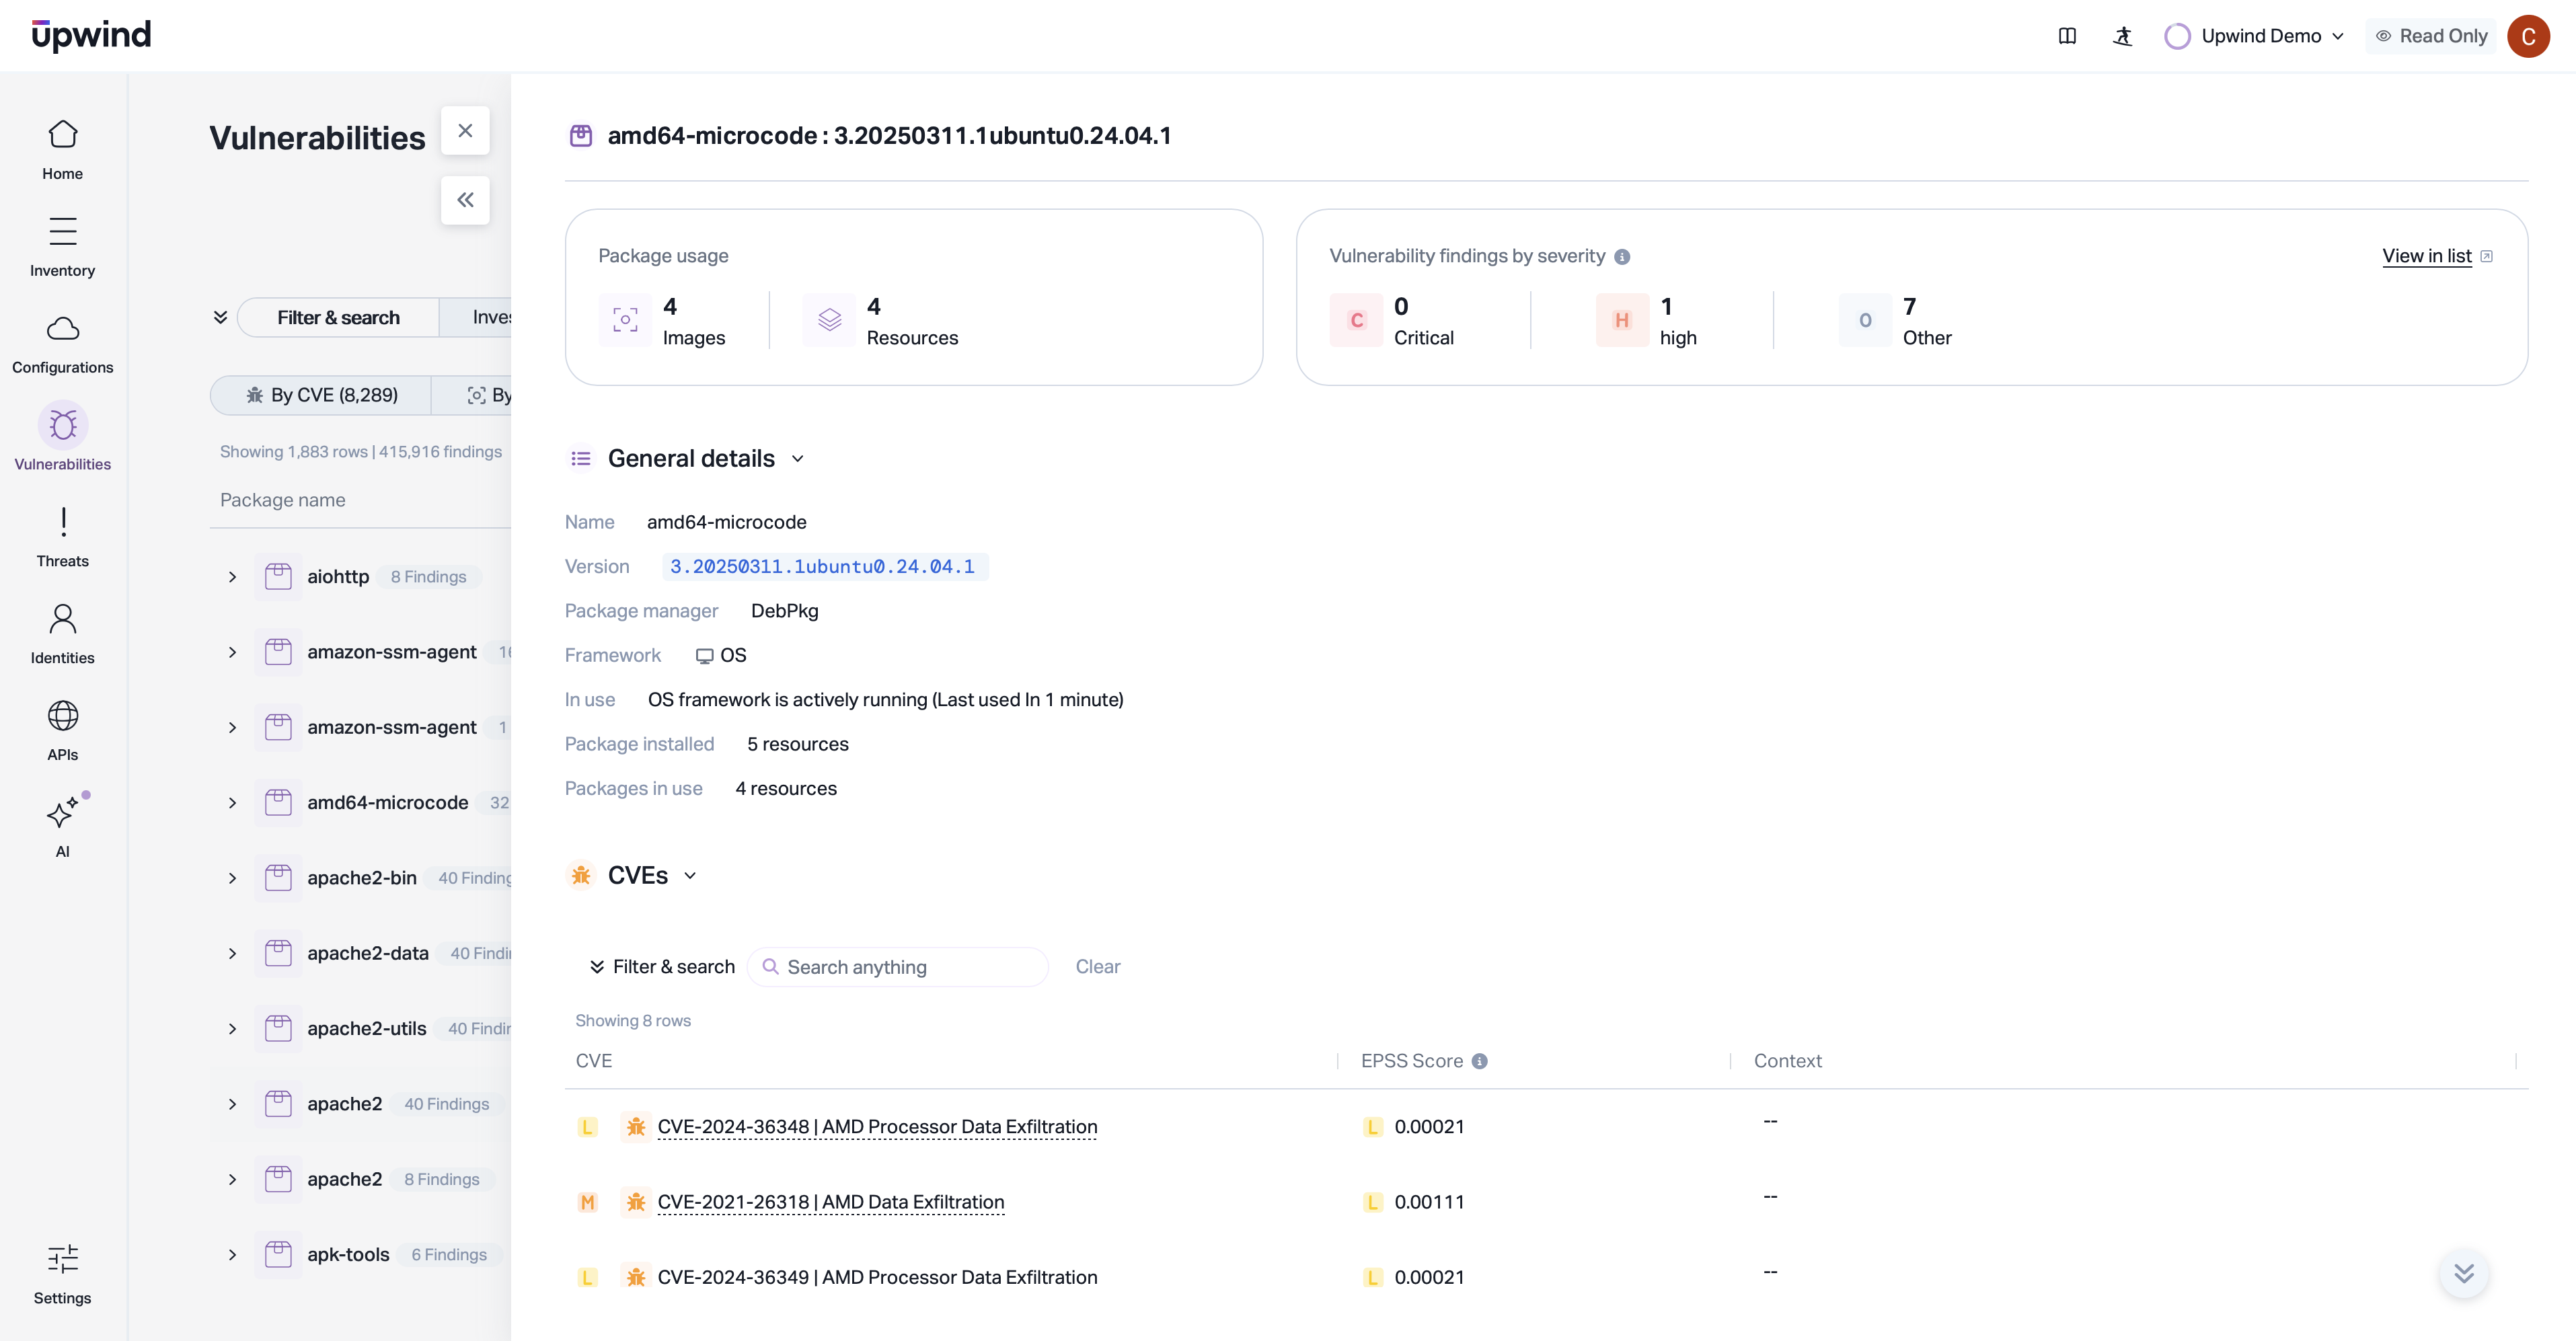This screenshot has width=2576, height=1341.
Task: Toggle Filter & search in CVEs section
Action: [662, 967]
